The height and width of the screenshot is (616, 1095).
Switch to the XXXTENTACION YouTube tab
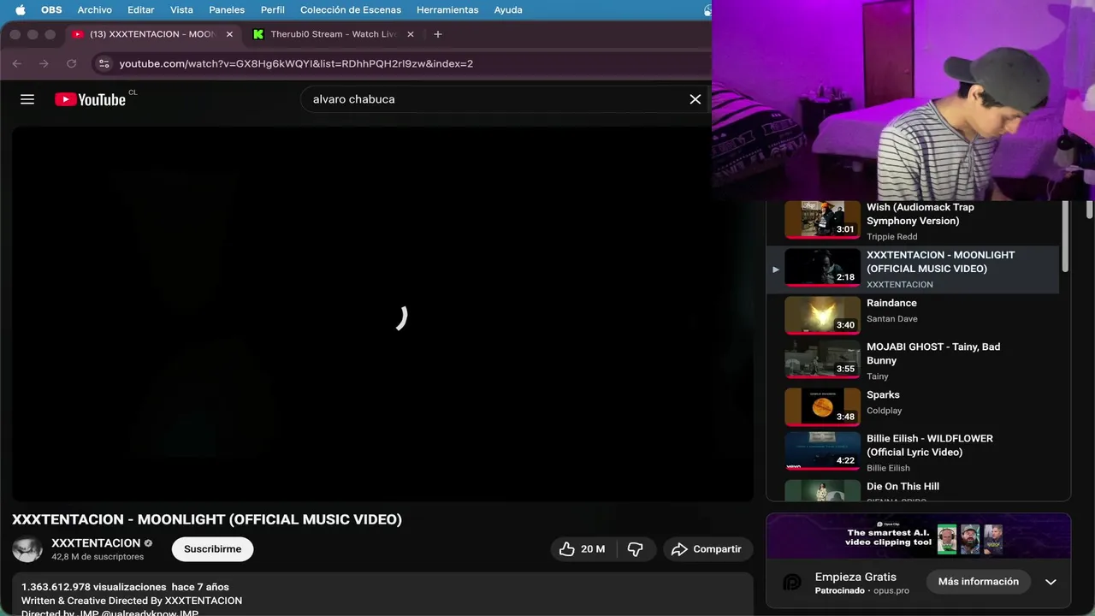(152, 34)
